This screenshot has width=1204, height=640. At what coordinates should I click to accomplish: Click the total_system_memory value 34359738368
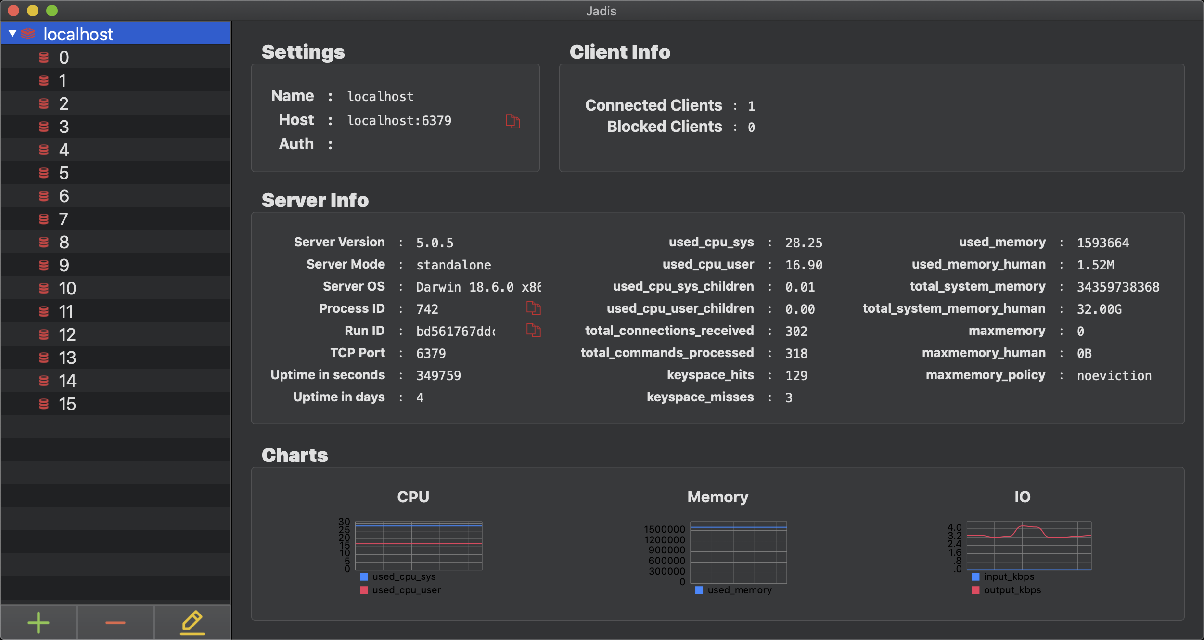tap(1118, 287)
